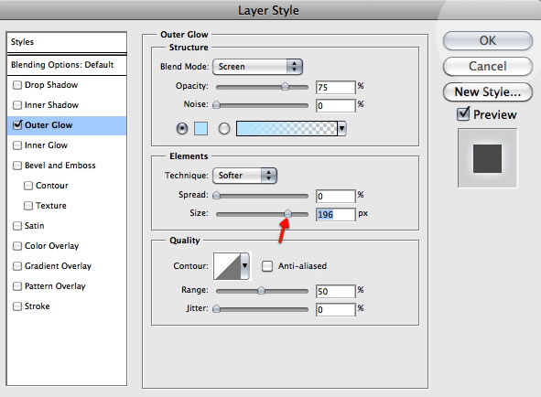
Task: Click the light blue glow color swatch
Action: coord(200,129)
